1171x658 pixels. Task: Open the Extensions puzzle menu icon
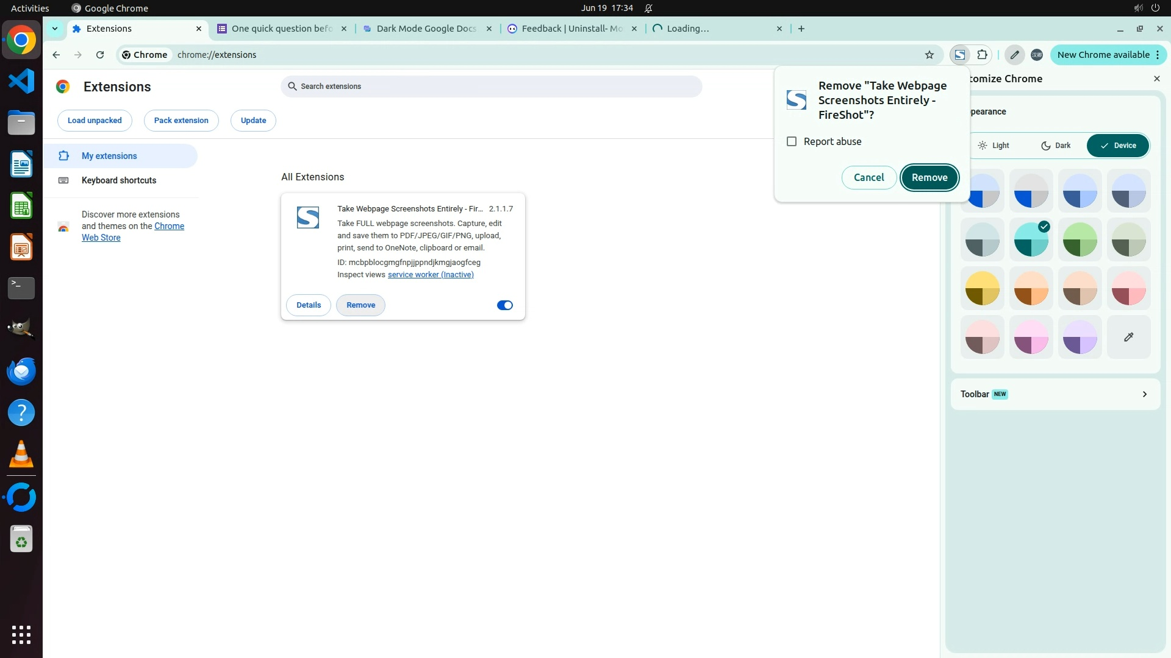click(x=982, y=55)
